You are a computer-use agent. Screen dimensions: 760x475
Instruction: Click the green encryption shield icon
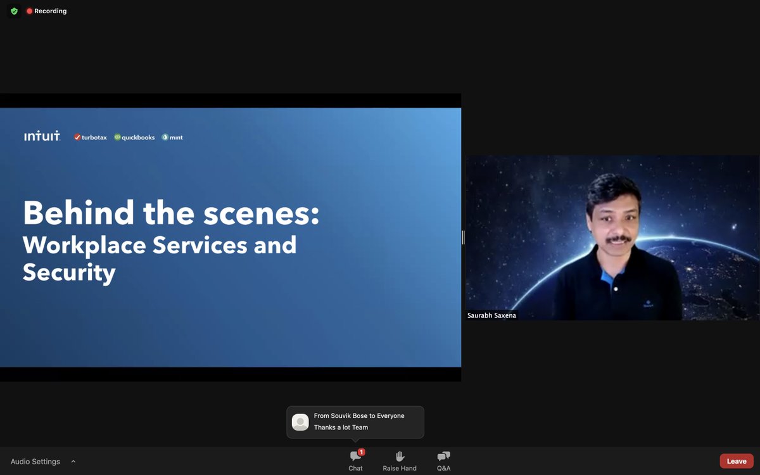click(14, 11)
